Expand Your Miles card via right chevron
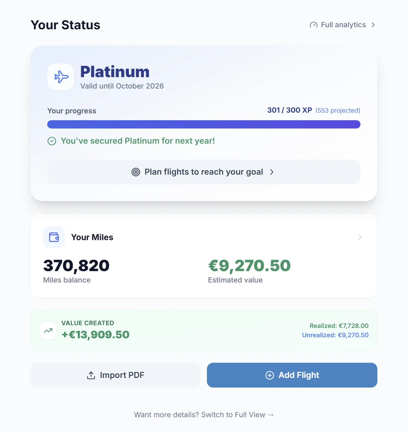 point(360,237)
